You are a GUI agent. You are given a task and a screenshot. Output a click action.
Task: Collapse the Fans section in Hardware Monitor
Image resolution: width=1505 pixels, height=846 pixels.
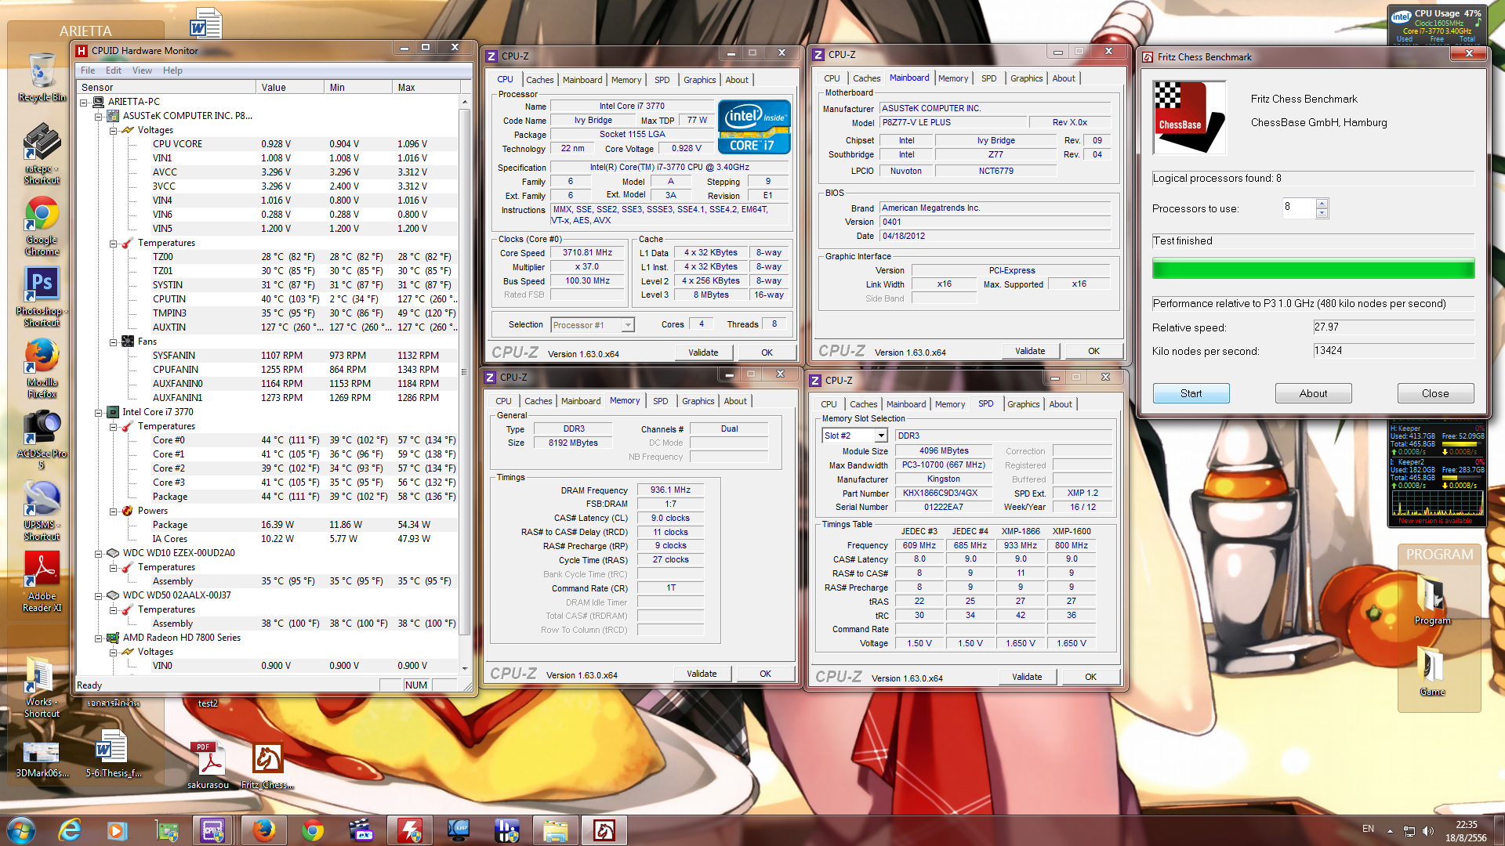click(x=113, y=342)
